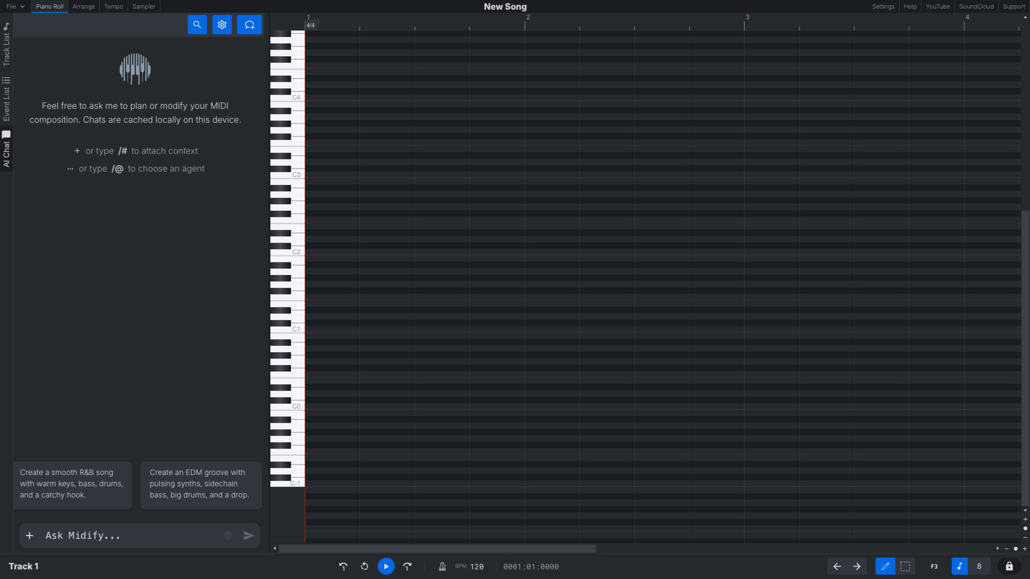This screenshot has width=1030, height=579.
Task: Search chats with the magnifier icon
Action: click(197, 25)
